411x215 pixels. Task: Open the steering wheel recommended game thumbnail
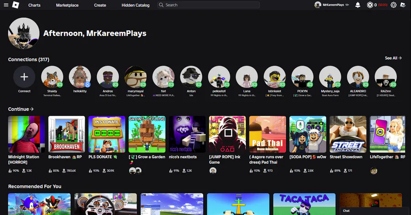105,204
